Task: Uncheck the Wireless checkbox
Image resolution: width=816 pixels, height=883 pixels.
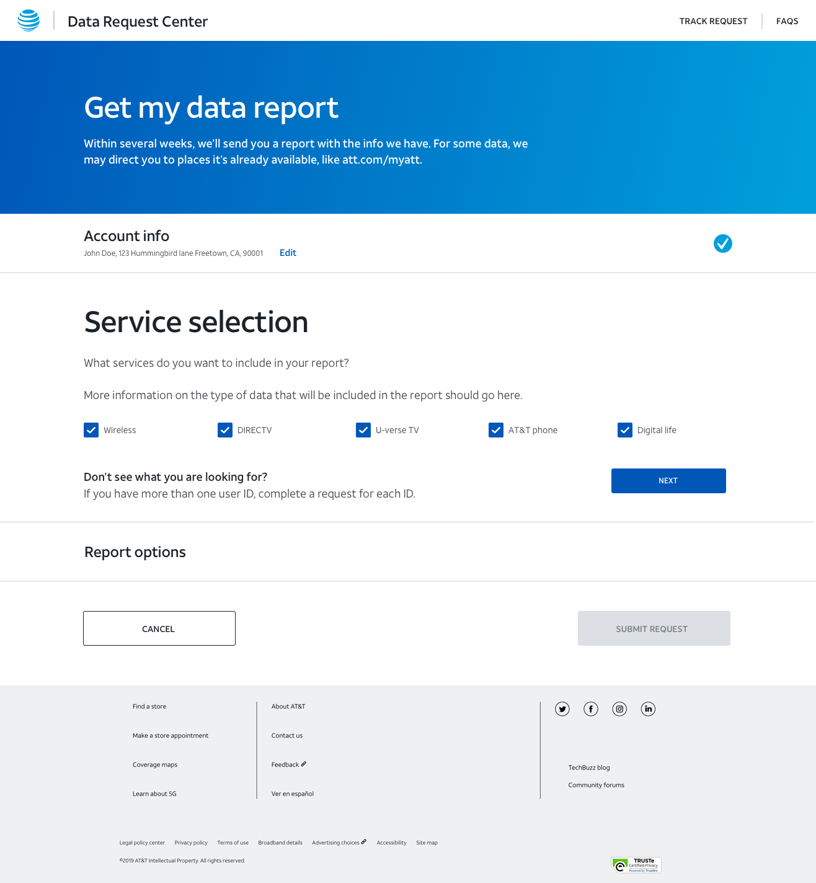Action: click(91, 430)
